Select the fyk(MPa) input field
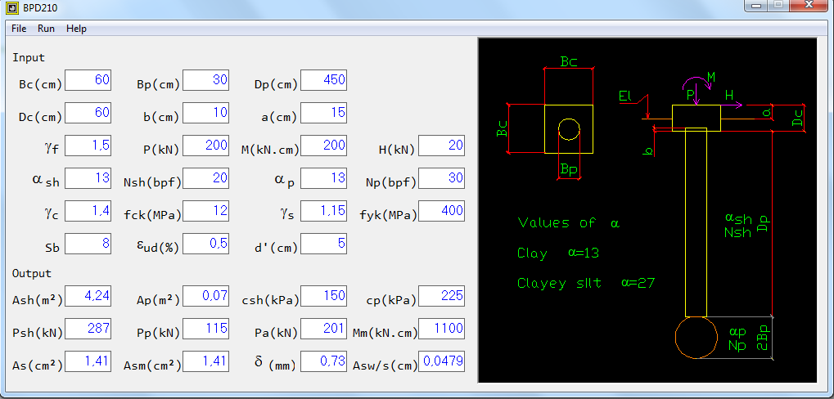834x399 pixels. (x=441, y=211)
